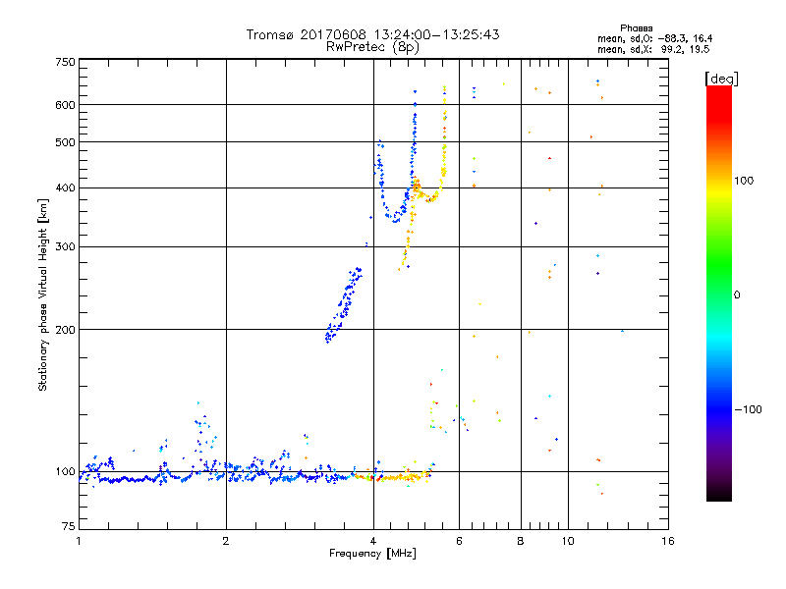Click the Frequency [MHz] axis label
Image resolution: width=786 pixels, height=589 pixels.
(x=372, y=555)
